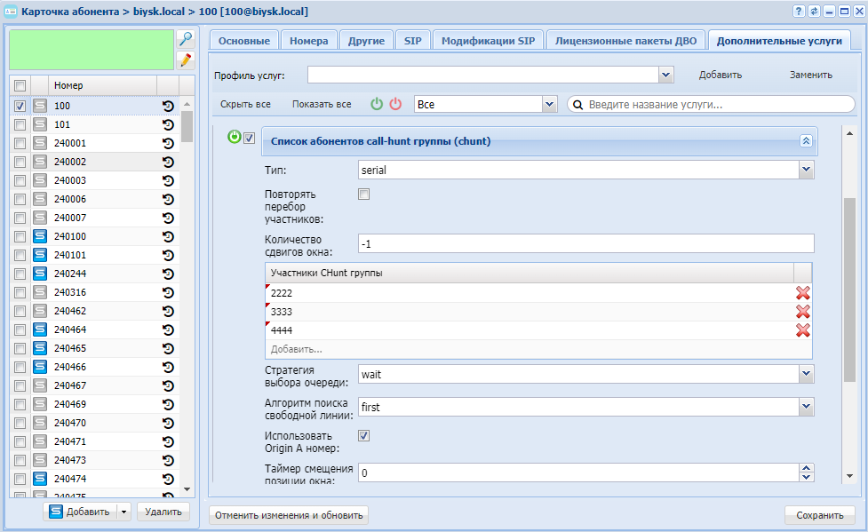Switch to the 'Модификации SIP' tab

pyautogui.click(x=489, y=41)
